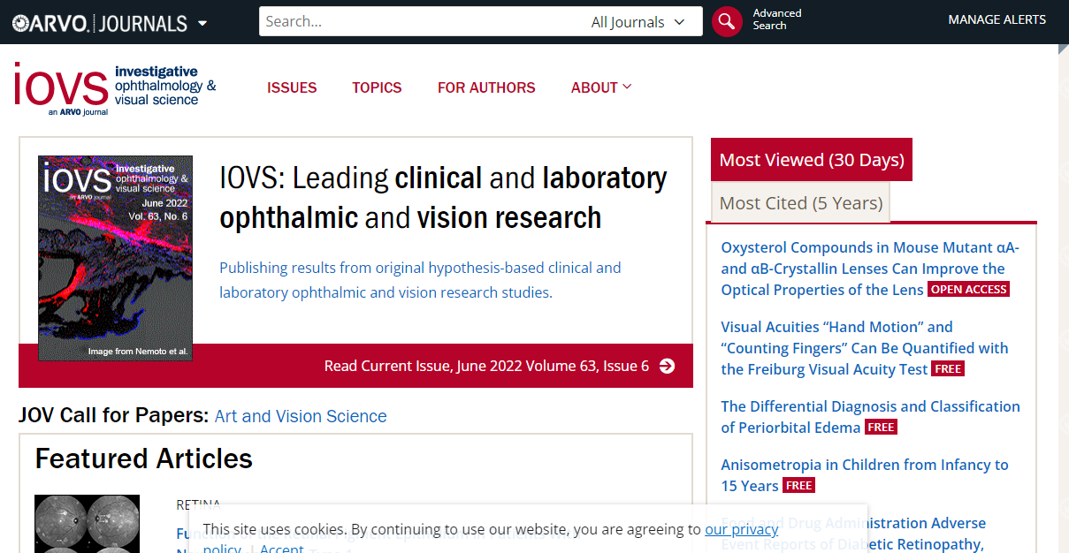Click the Advanced Search link
Viewport: 1069px width, 553px height.
[776, 19]
